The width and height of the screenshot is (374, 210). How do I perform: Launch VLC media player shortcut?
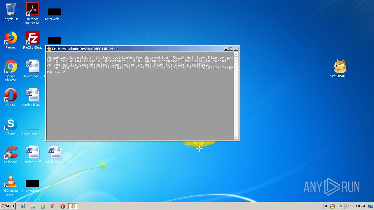11,185
